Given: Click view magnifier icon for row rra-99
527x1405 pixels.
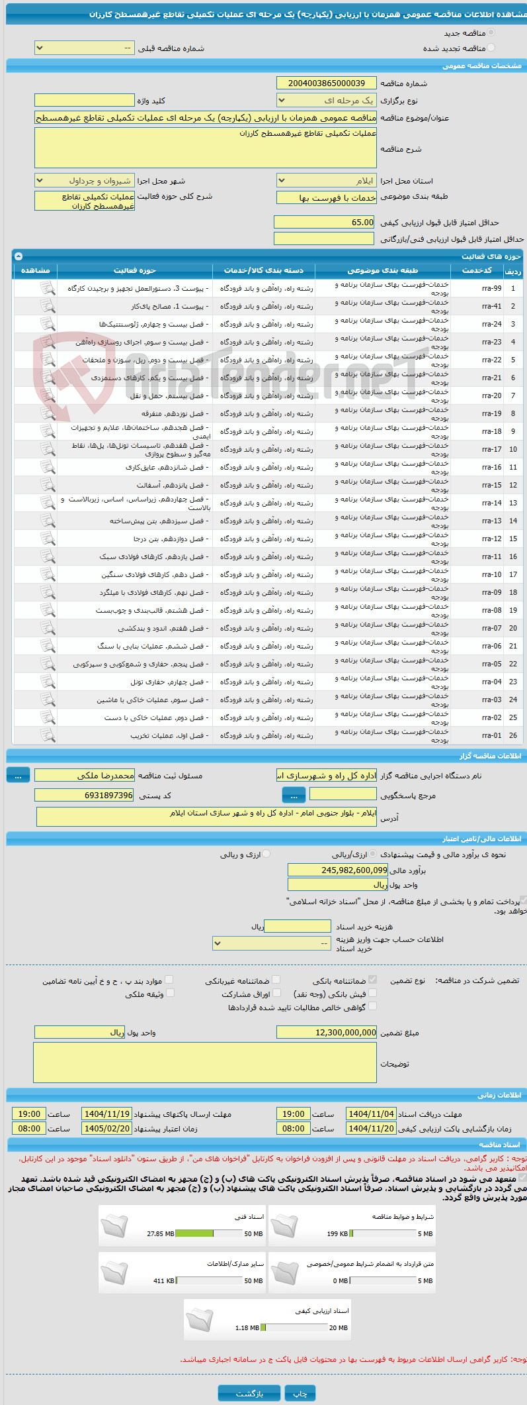Looking at the screenshot, I should point(48,288).
